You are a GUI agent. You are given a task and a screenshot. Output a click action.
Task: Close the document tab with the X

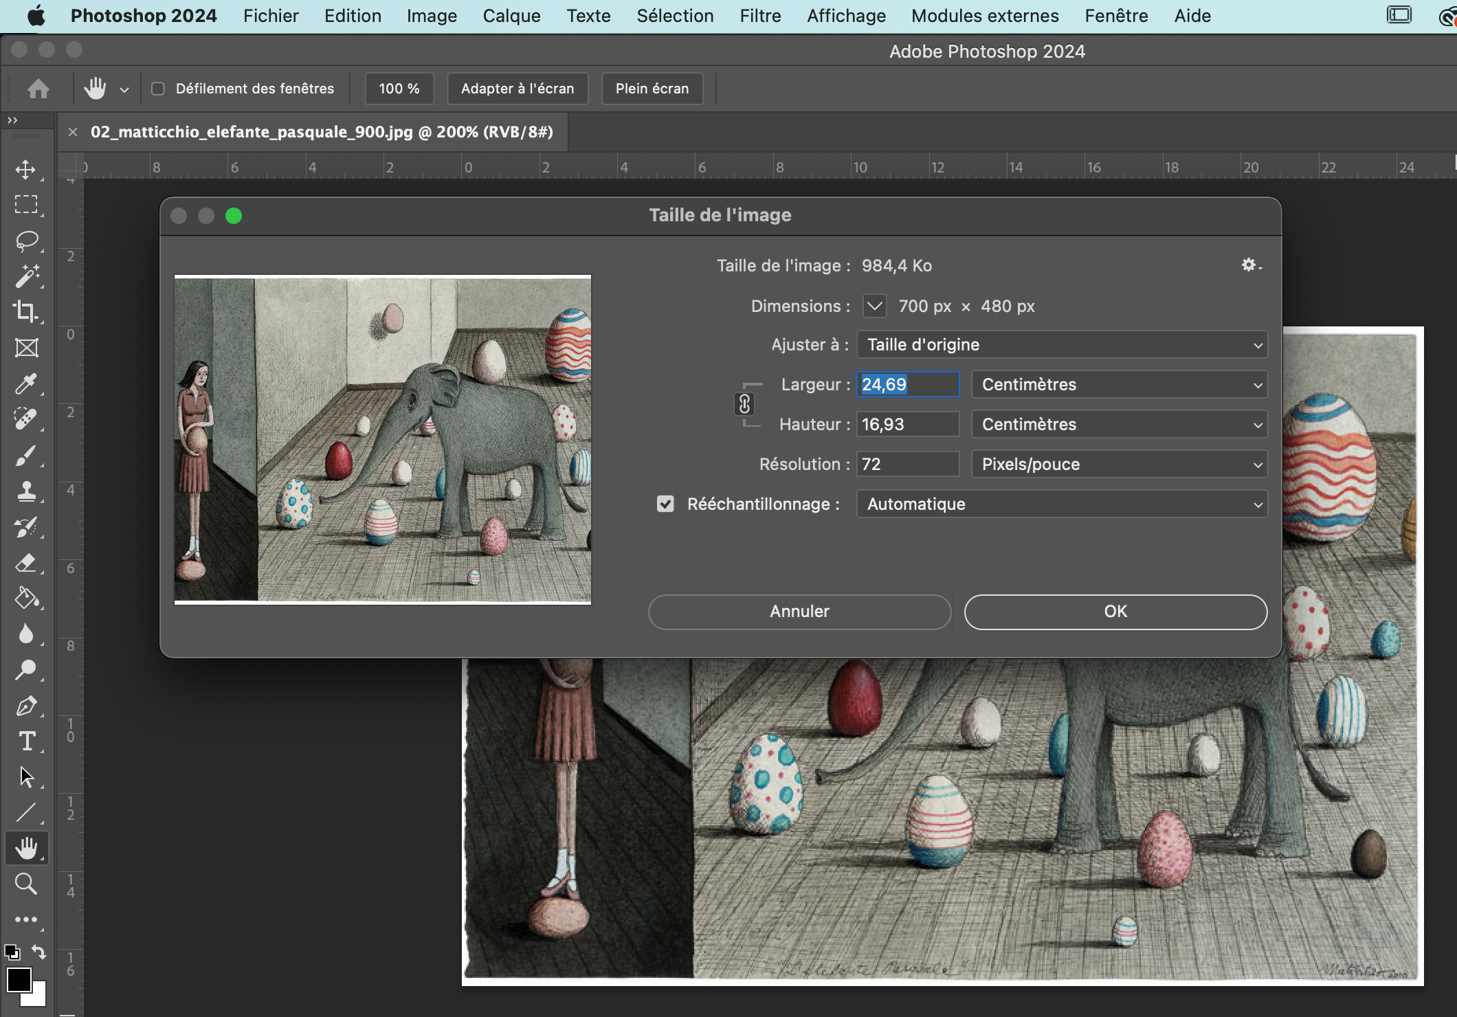click(73, 132)
